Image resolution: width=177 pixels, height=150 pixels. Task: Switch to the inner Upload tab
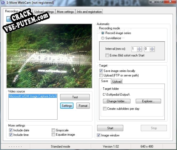click(x=117, y=81)
